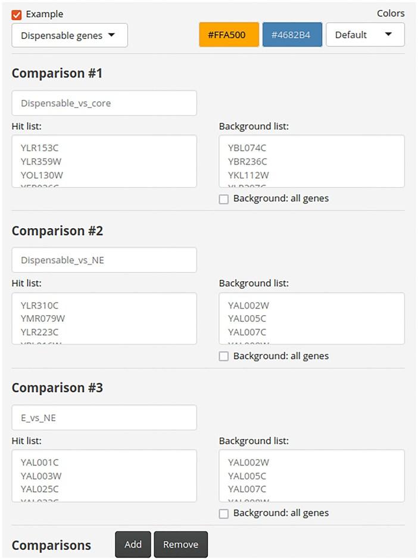This screenshot has width=418, height=560.
Task: Click the arrow on Dispensable genes selector
Action: pyautogui.click(x=111, y=36)
